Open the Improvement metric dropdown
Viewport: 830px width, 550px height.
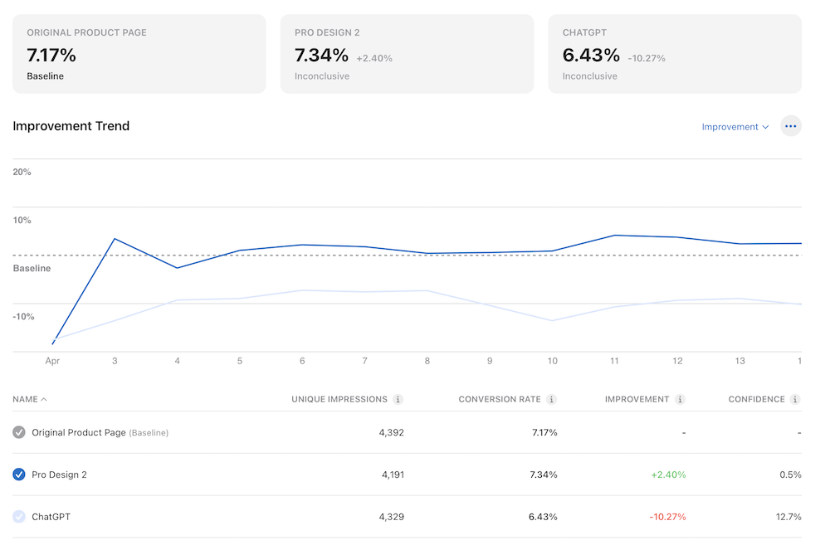(x=735, y=126)
